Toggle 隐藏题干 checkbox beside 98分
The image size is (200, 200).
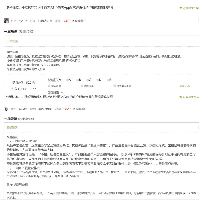click(x=73, y=21)
